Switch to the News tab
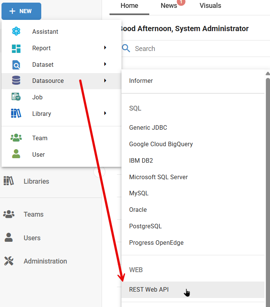Image resolution: width=270 pixels, height=307 pixels. [169, 6]
